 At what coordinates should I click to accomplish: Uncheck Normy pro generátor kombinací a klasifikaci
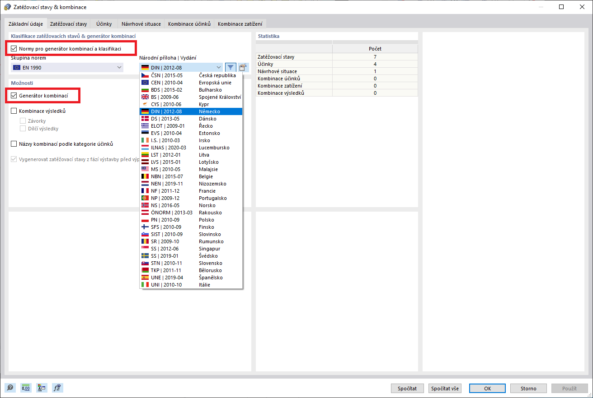14,48
